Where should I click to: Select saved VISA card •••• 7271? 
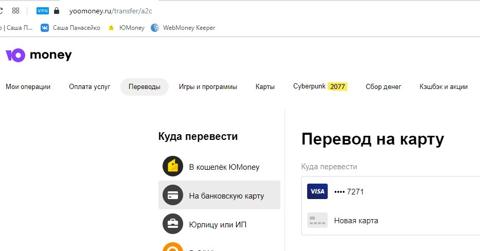390,192
